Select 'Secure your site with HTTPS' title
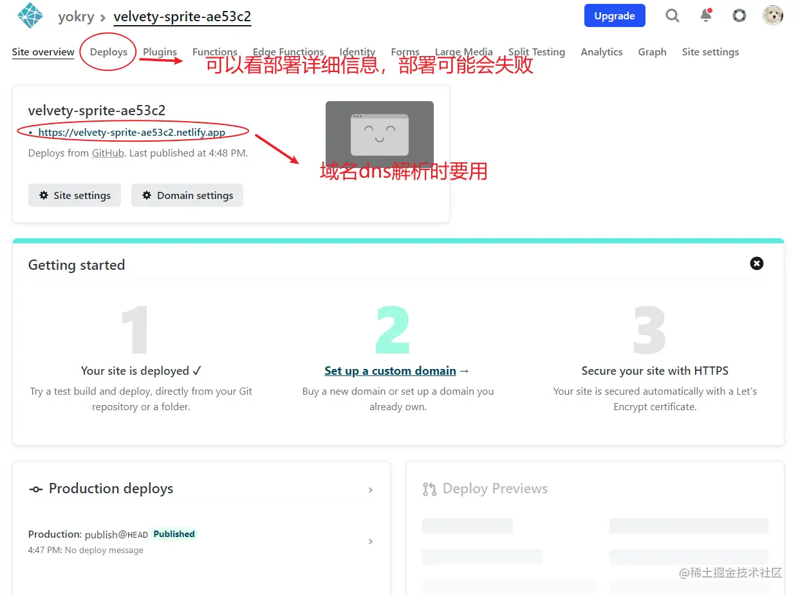The width and height of the screenshot is (798, 595). point(655,371)
